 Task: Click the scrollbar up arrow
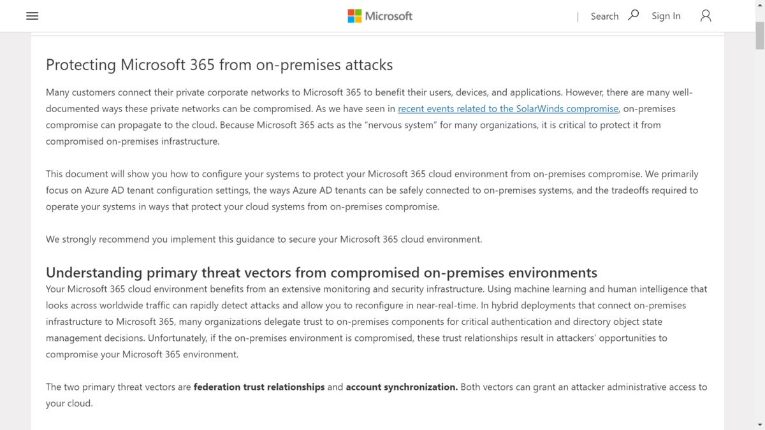[x=760, y=5]
